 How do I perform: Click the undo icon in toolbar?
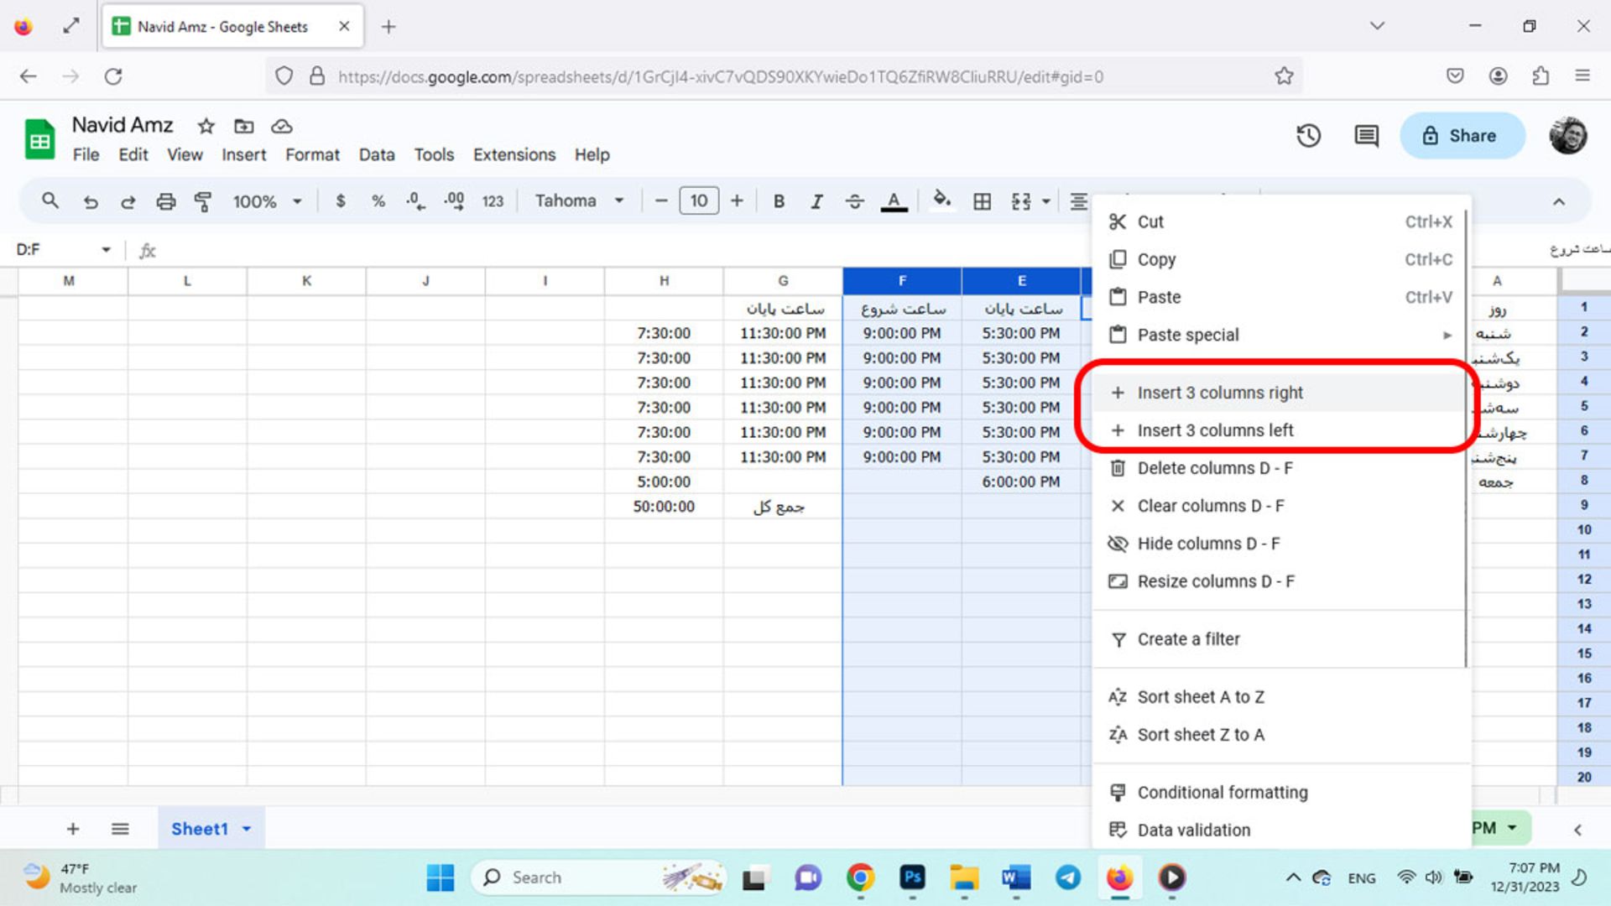tap(91, 200)
